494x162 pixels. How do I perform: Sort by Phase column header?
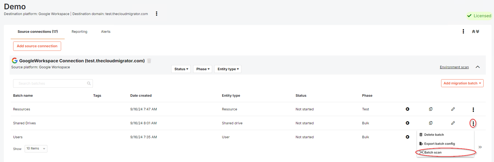coord(367,96)
